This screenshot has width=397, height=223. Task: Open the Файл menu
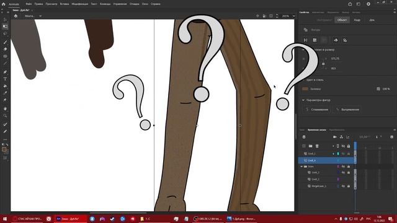29,4
